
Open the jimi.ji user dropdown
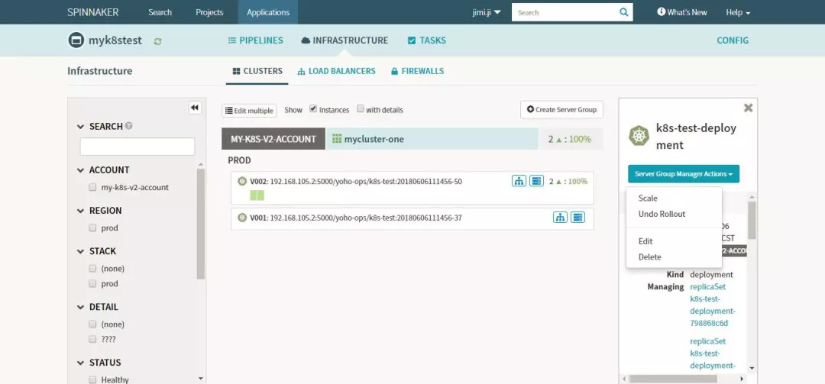point(487,12)
